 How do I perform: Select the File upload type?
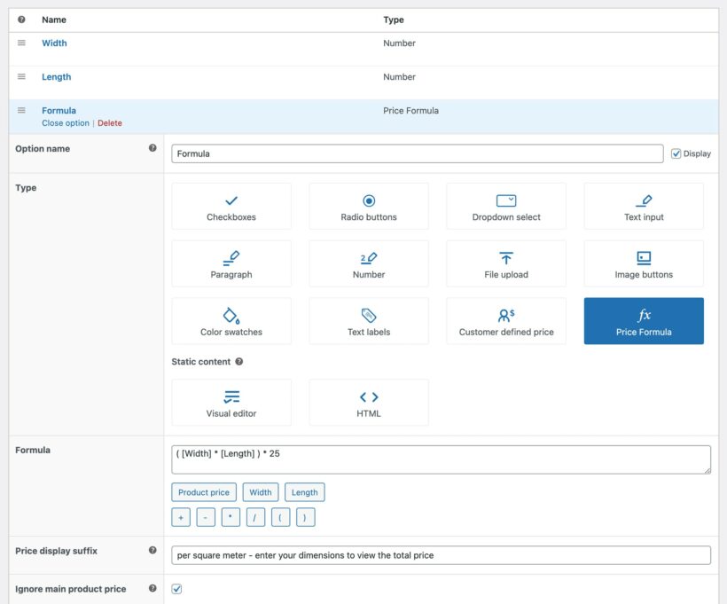point(506,263)
